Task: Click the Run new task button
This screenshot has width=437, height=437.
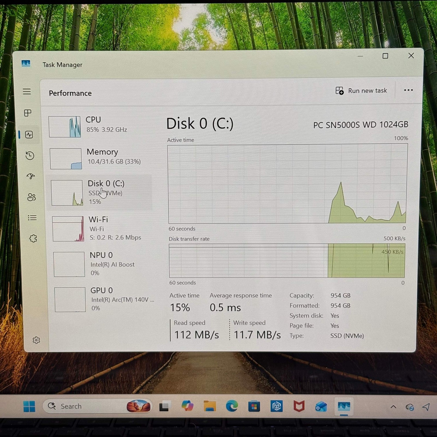Action: point(361,91)
